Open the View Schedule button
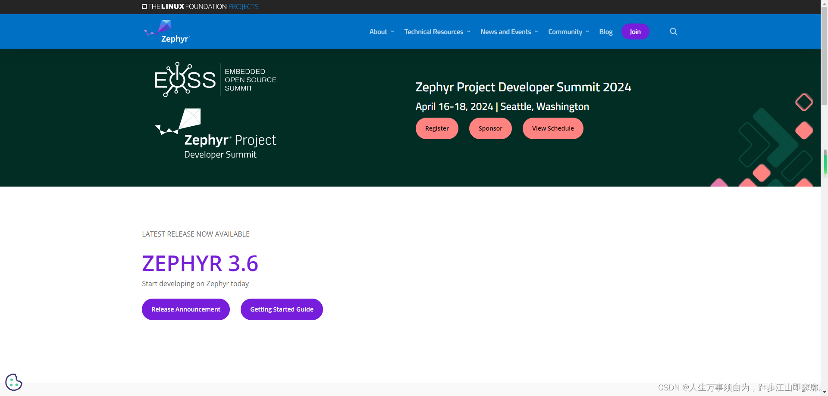The image size is (828, 396). point(553,128)
